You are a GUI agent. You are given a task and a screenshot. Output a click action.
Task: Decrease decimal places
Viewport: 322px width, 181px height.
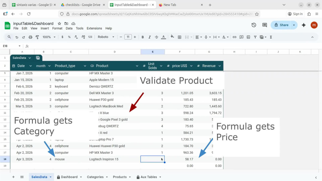[x=76, y=37]
